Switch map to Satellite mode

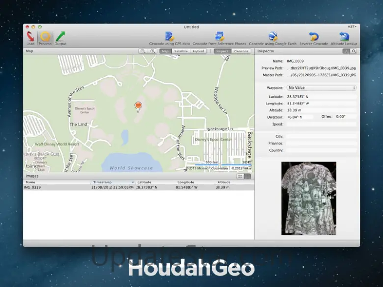[x=181, y=51]
